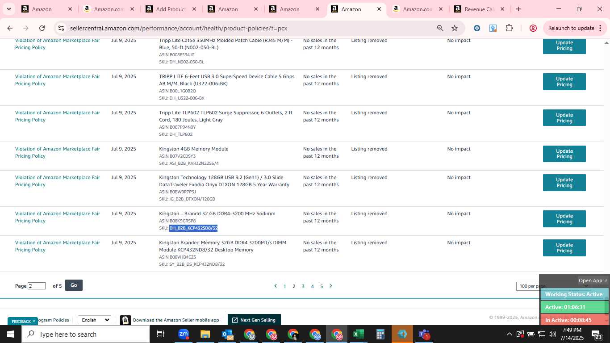Jump to page 4 of results

point(312,286)
